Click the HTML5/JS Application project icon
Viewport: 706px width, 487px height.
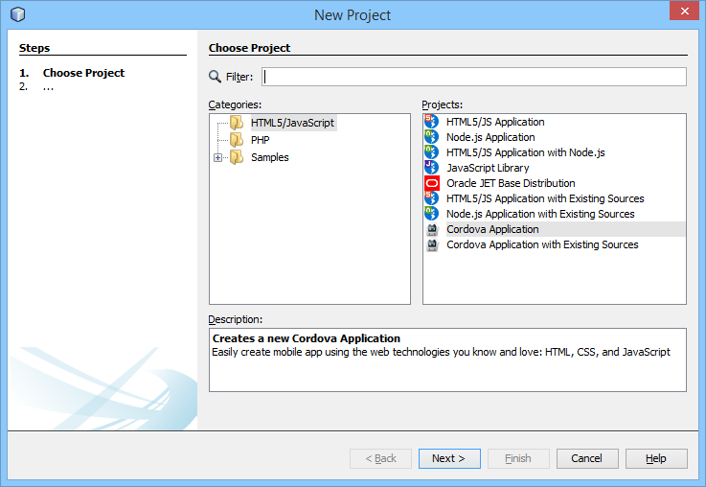coord(431,122)
